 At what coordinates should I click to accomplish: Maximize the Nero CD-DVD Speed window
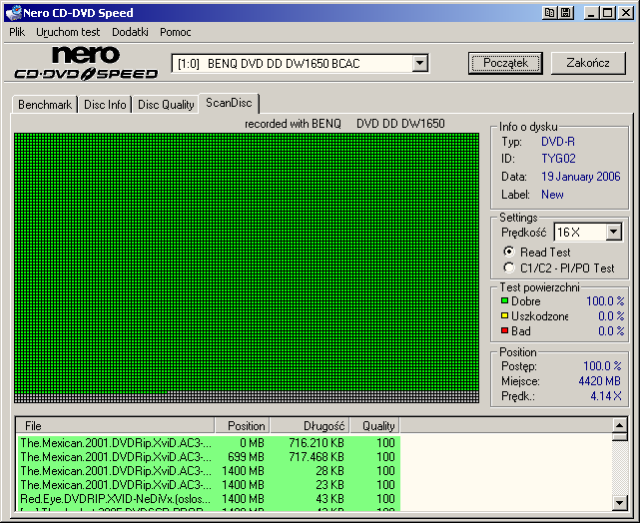607,13
